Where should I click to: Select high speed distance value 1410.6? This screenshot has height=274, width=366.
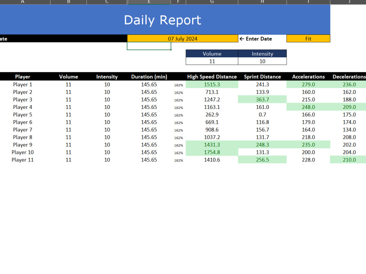tap(212, 160)
